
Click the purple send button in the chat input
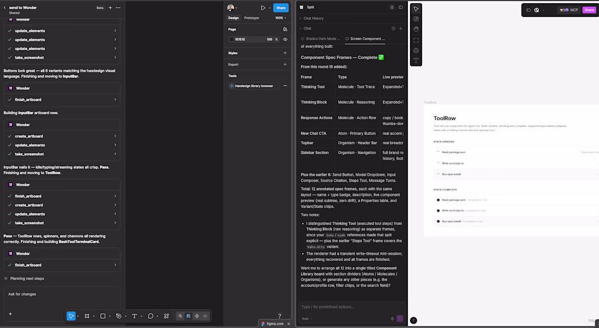click(400, 318)
